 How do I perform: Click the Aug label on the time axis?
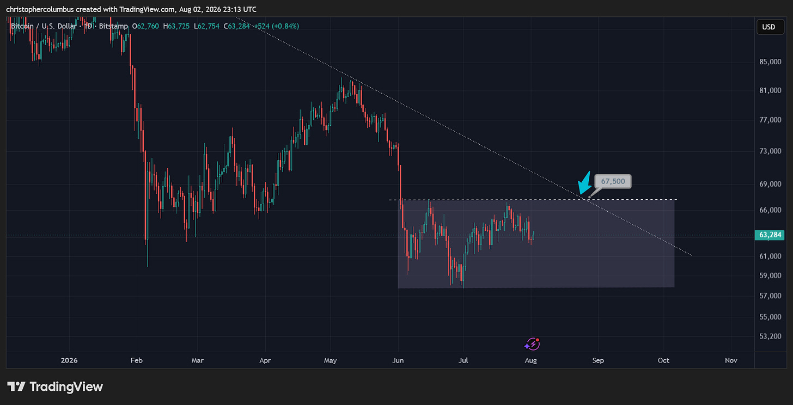(530, 360)
